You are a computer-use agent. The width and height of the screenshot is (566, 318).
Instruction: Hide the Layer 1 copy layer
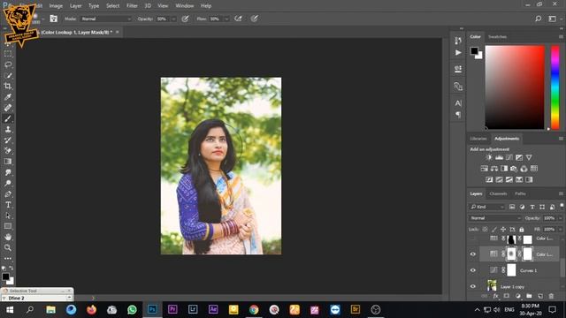tap(473, 286)
